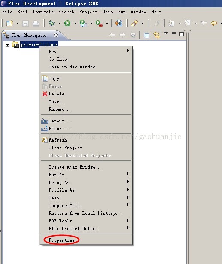Choose Rename... from context menu
The image size is (222, 264).
pyautogui.click(x=86, y=109)
